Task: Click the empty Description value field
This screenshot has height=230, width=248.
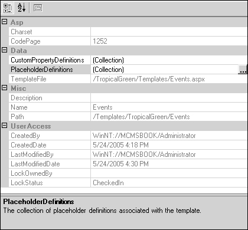Action: point(169,98)
